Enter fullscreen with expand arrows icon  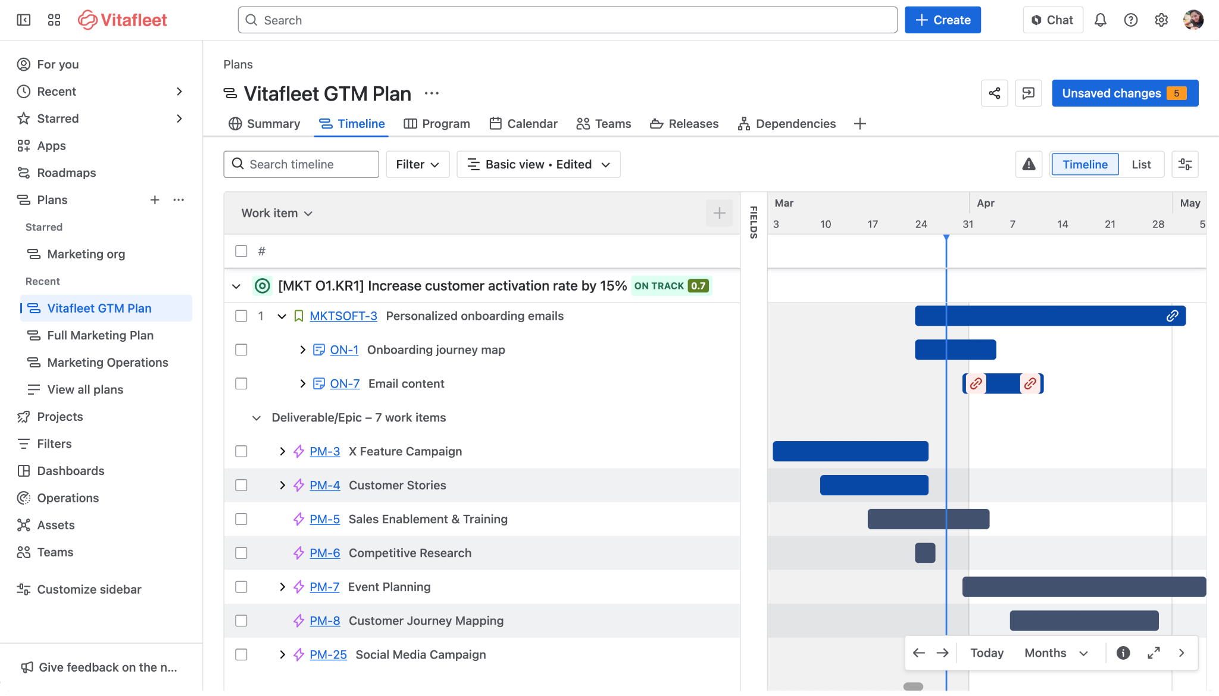[x=1153, y=653]
